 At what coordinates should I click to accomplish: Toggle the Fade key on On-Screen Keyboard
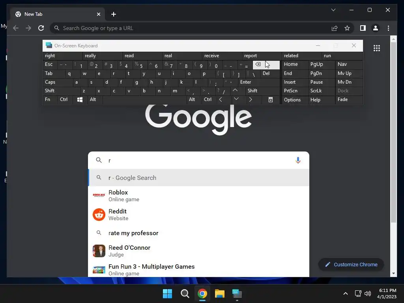pos(349,100)
